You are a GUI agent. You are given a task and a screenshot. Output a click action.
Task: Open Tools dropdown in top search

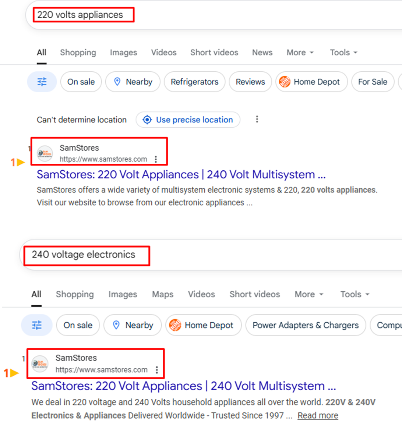click(x=343, y=53)
